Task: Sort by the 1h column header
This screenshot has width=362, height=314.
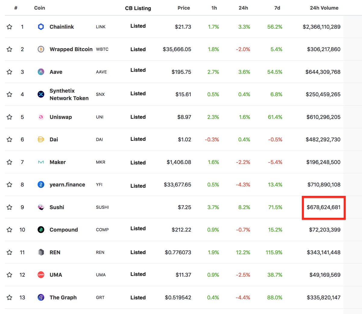Action: pyautogui.click(x=214, y=8)
